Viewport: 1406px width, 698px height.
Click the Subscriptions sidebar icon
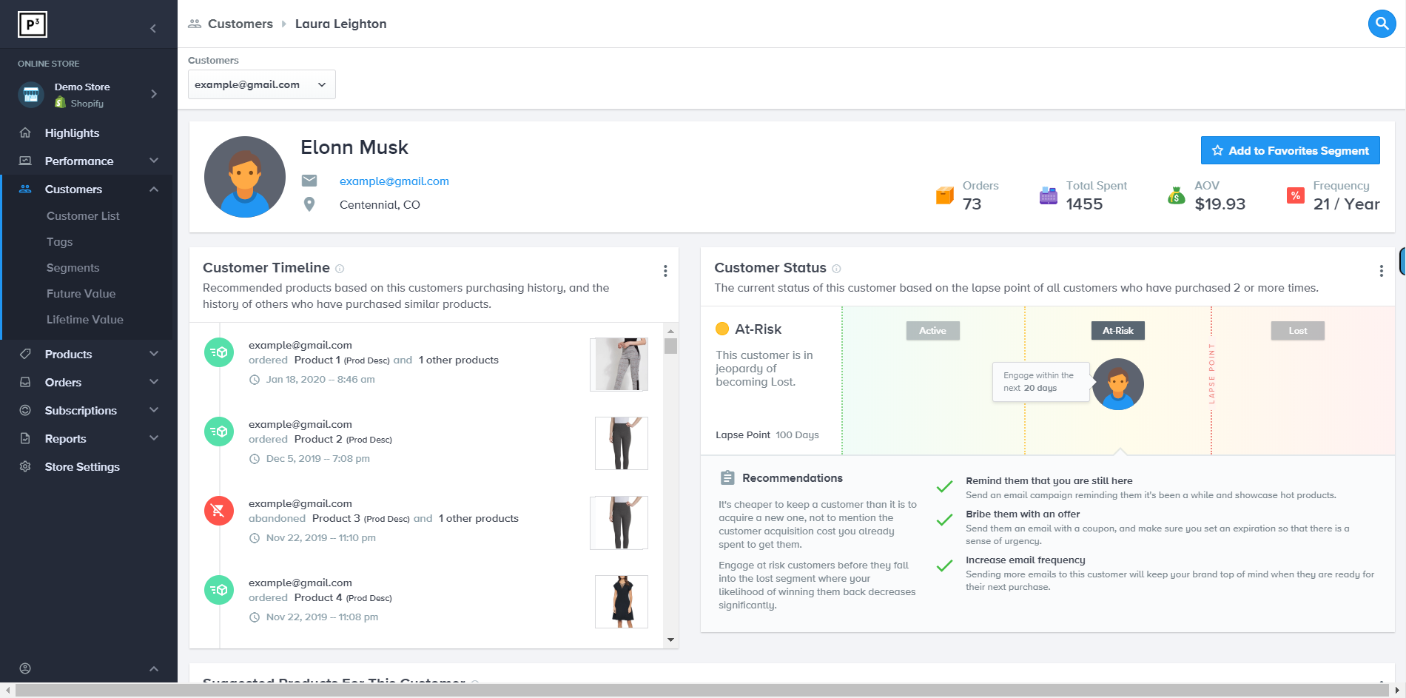coord(24,410)
